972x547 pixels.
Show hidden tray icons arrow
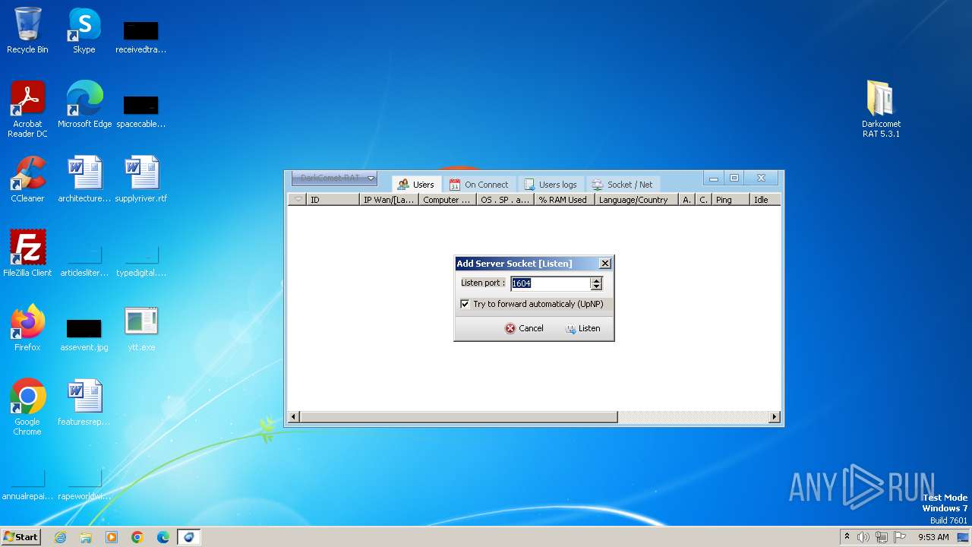click(x=847, y=536)
